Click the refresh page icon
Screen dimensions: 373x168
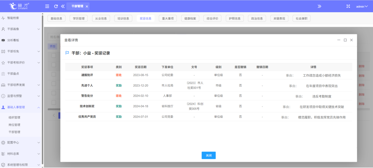56,6
